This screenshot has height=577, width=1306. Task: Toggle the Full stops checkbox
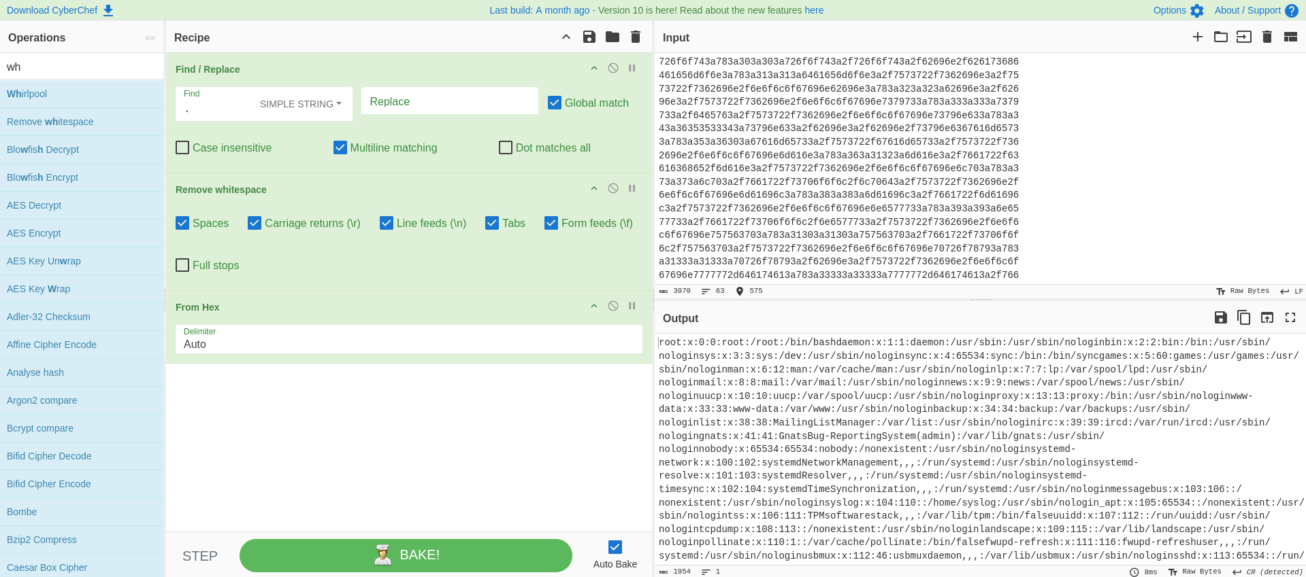pos(182,265)
